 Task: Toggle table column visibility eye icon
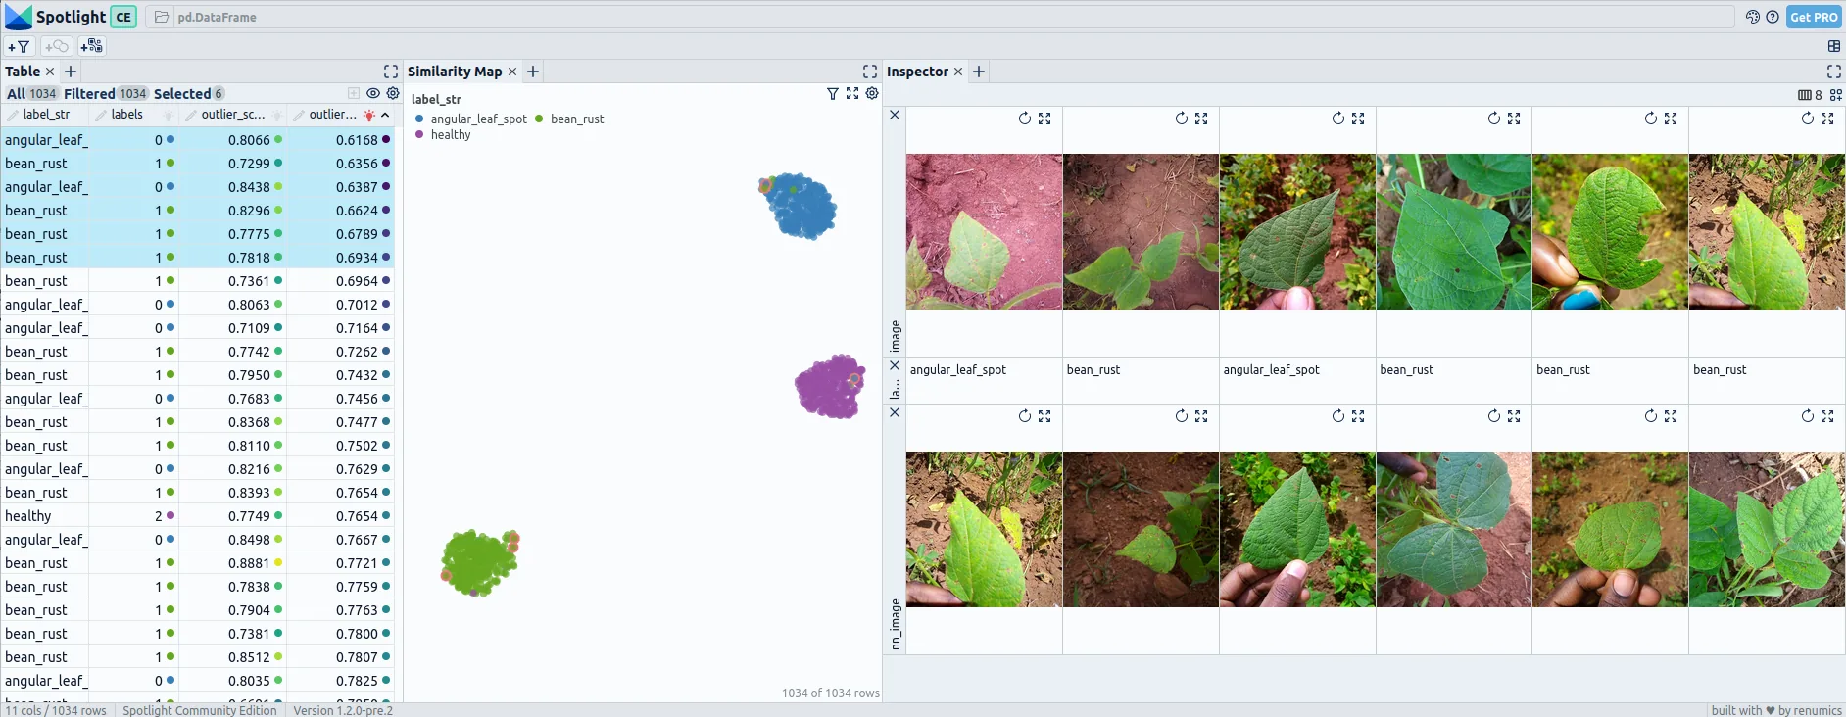[373, 93]
